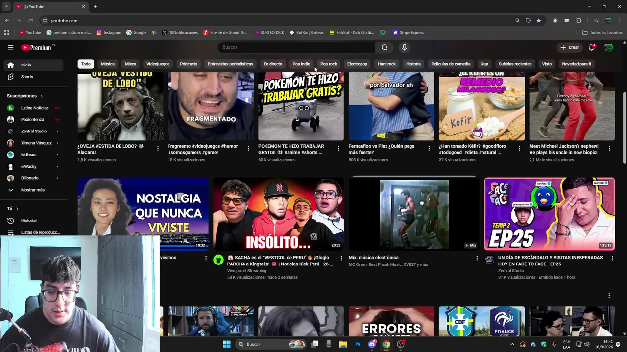The width and height of the screenshot is (627, 352).
Task: Open the tab search dropdown in Chrome
Action: click(x=6, y=6)
